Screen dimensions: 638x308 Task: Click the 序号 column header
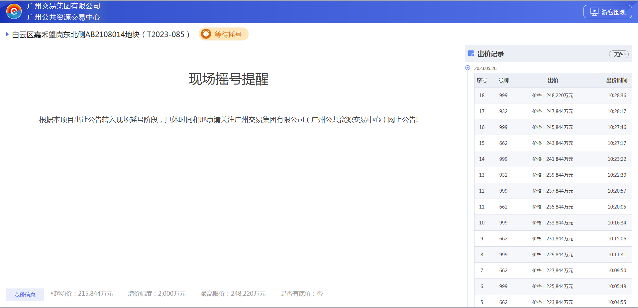tap(481, 80)
